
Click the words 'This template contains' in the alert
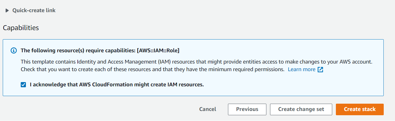tap(44, 61)
